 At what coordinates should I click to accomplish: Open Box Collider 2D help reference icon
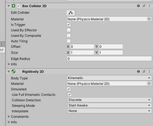coord(138,6)
